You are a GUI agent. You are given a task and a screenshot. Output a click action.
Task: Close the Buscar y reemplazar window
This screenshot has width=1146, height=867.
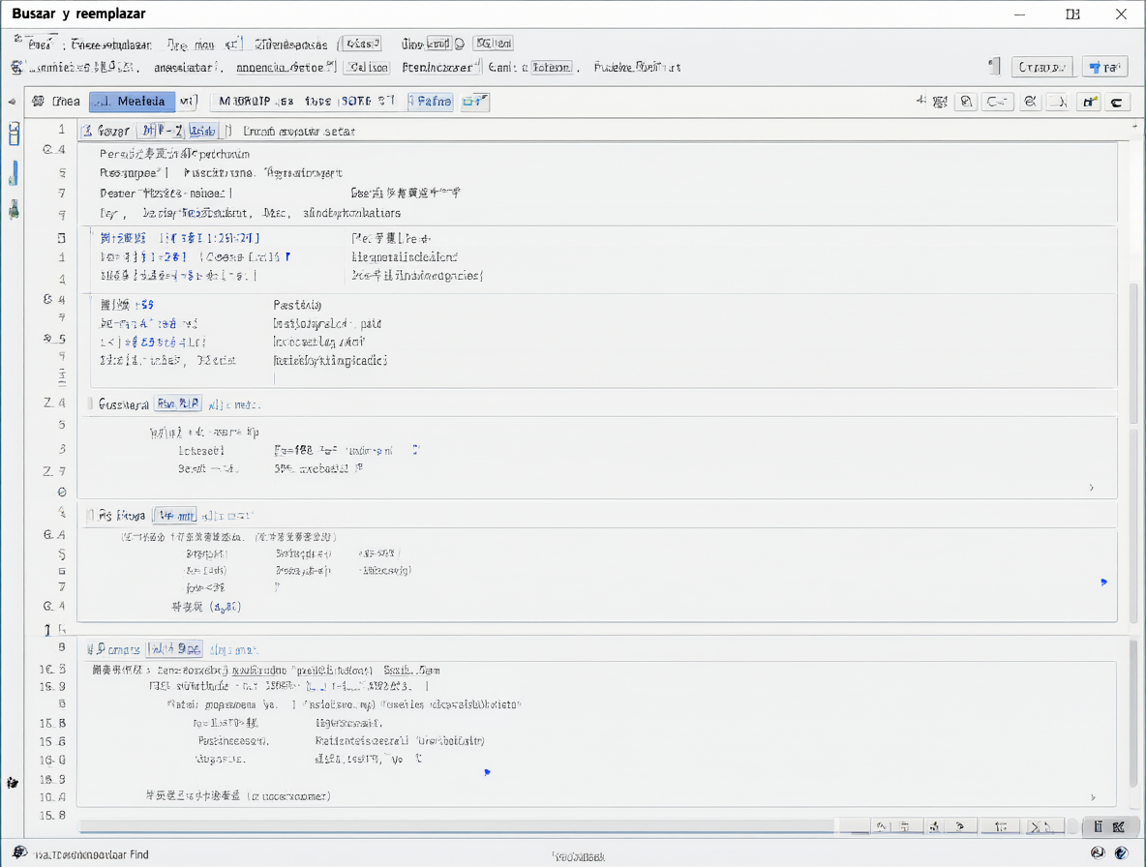pyautogui.click(x=1121, y=14)
